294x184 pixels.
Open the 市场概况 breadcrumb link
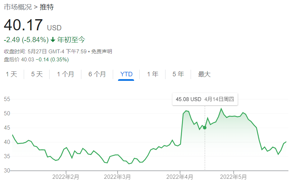click(x=17, y=7)
